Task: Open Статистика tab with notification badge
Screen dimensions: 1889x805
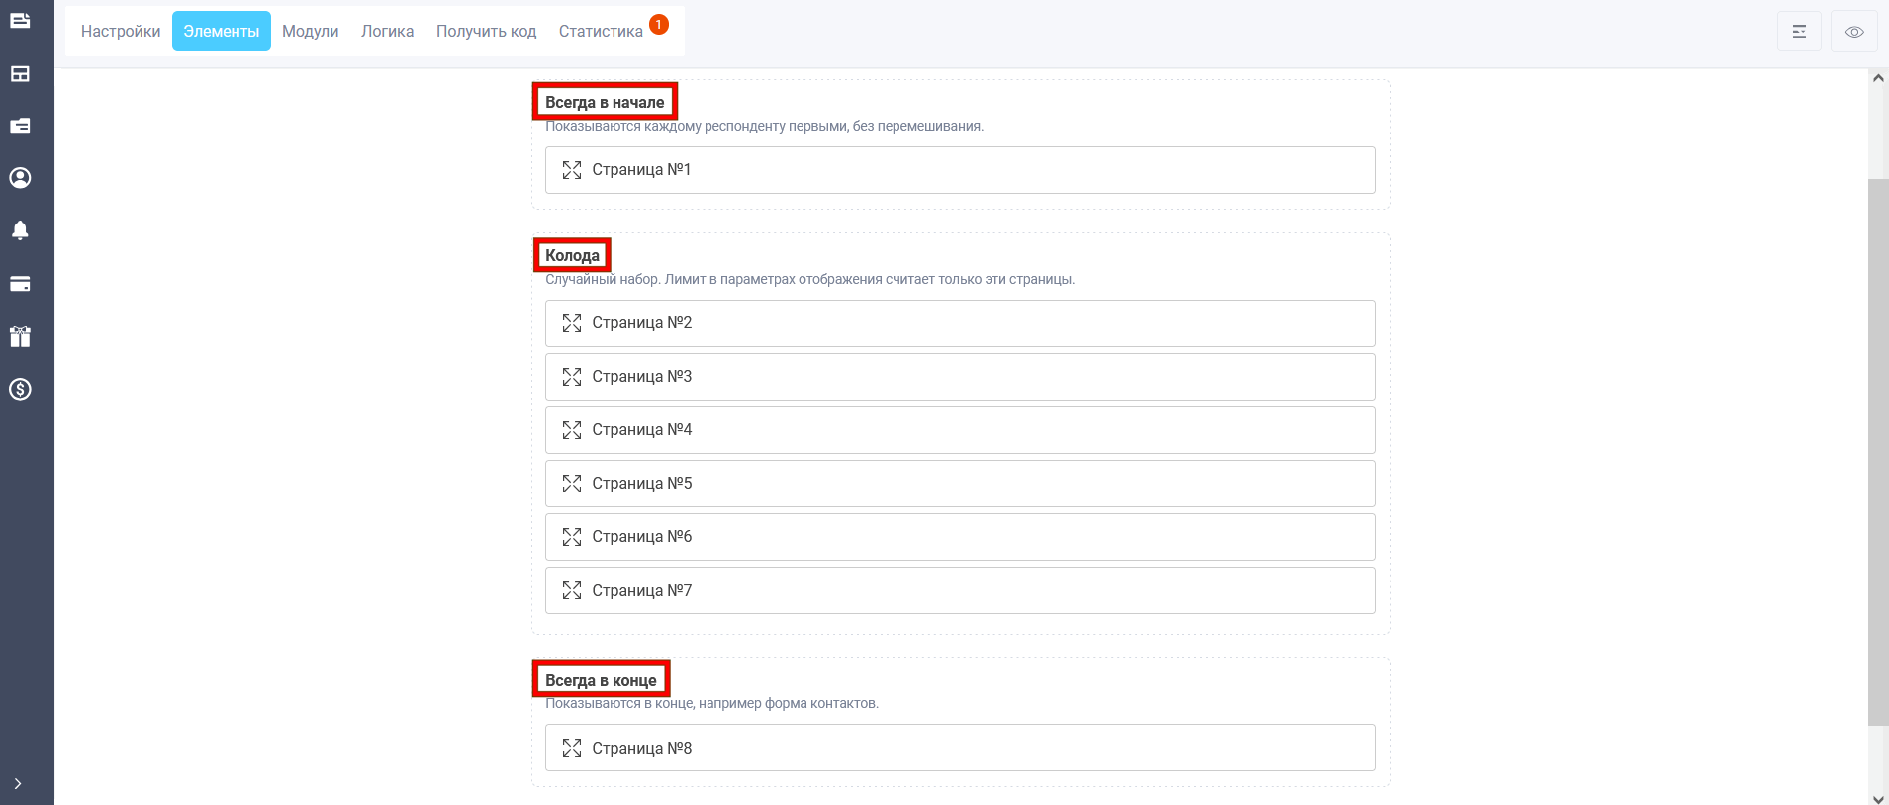Action: click(x=601, y=32)
